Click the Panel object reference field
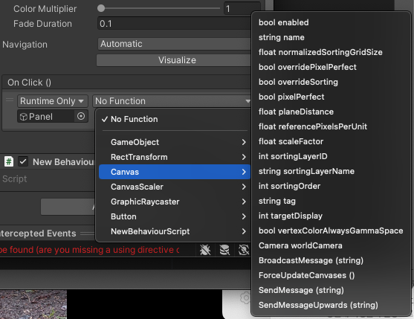Viewport: 414px width, 319px height. tap(53, 116)
